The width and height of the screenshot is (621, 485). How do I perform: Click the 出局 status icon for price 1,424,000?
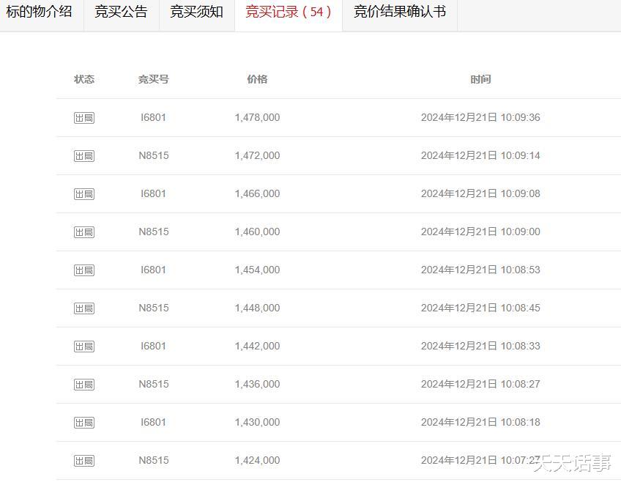coord(84,460)
